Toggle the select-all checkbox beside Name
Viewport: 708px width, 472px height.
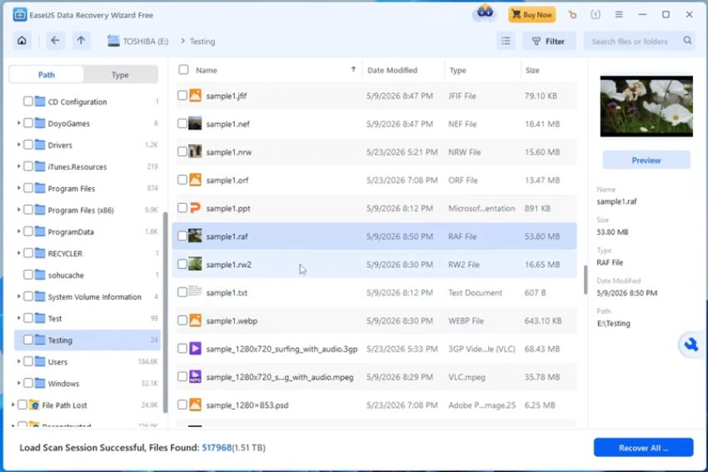click(183, 69)
